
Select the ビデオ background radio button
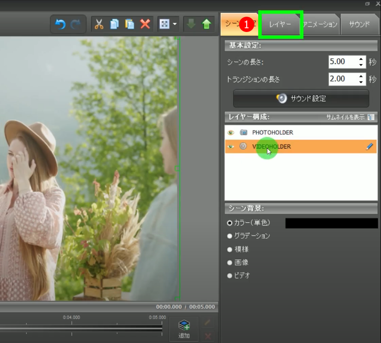[230, 276]
